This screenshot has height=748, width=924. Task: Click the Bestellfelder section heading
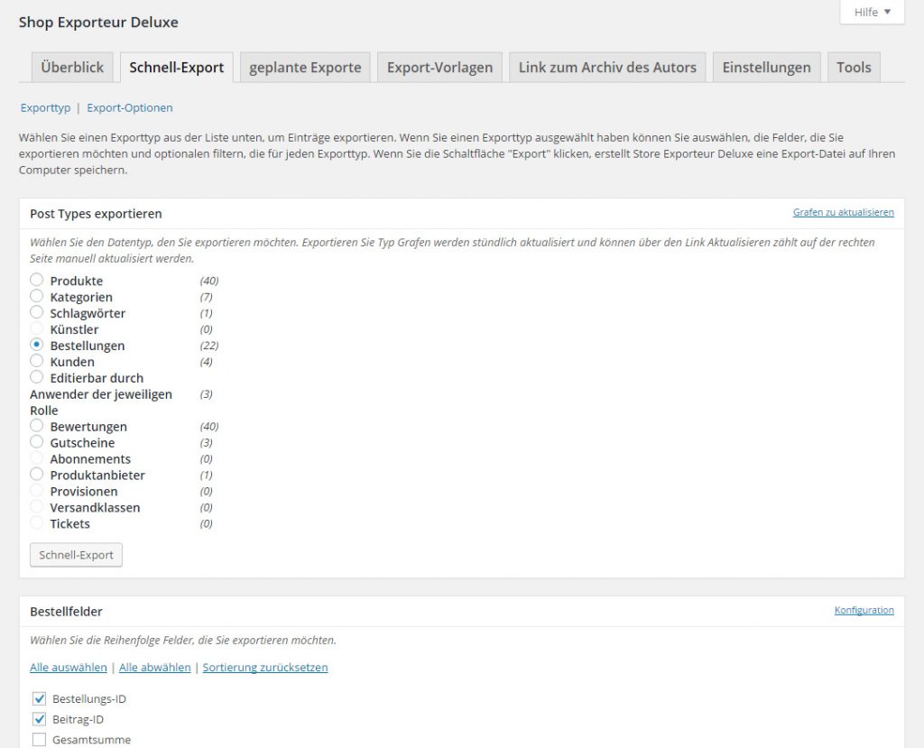click(x=66, y=612)
